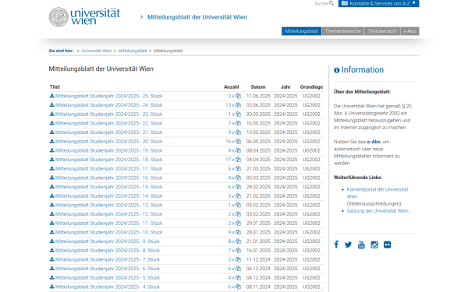This screenshot has width=468, height=292.
Task: Select the Mitteilungsblatt navigation tab
Action: pyautogui.click(x=301, y=31)
